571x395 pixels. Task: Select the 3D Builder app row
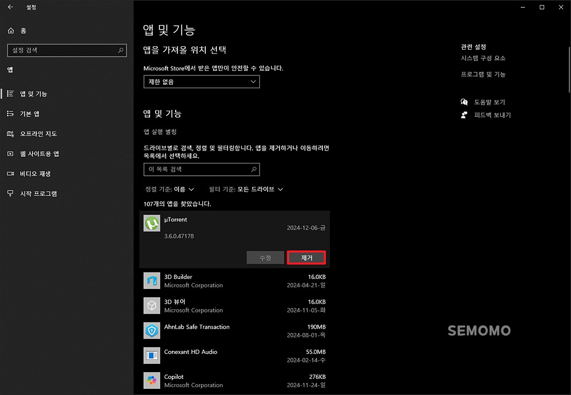click(235, 281)
